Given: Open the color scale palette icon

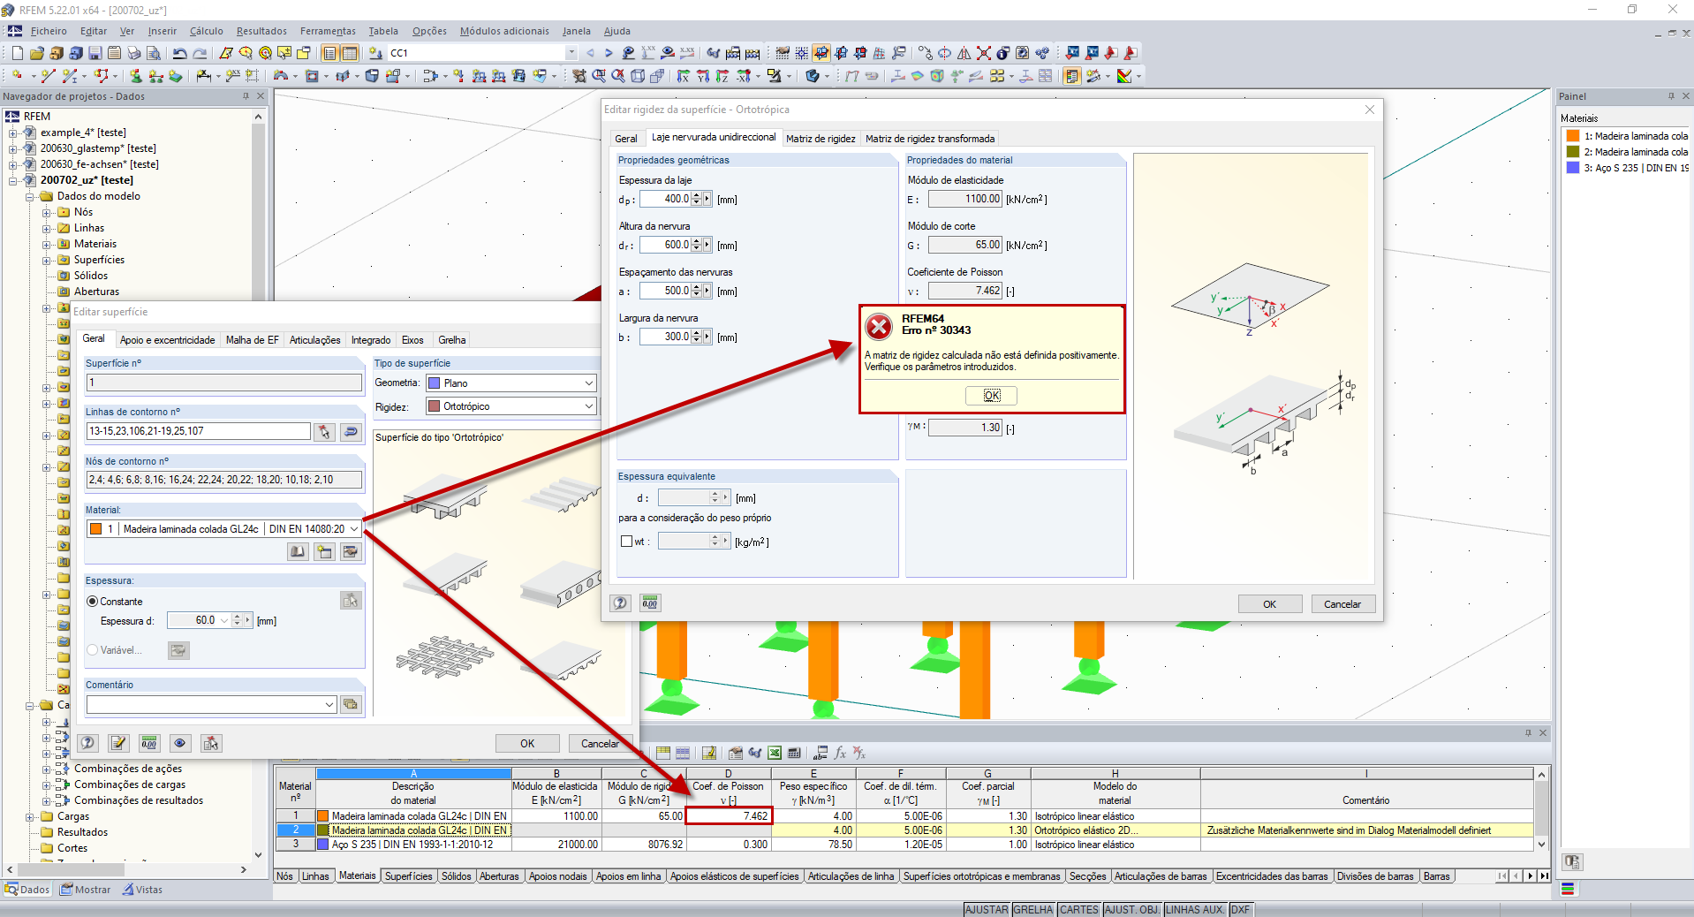Looking at the screenshot, I should (x=1124, y=76).
